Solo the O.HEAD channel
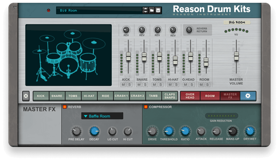 tap(192, 85)
